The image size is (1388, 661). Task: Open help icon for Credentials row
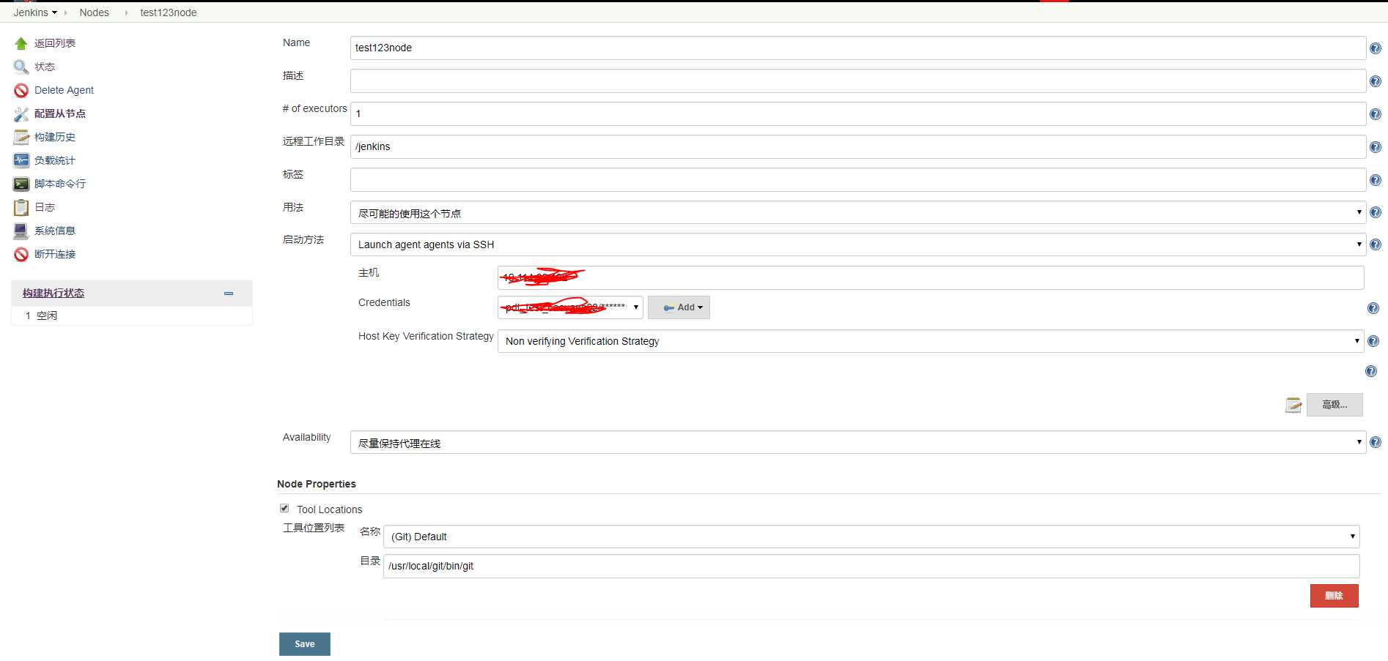(x=1373, y=308)
